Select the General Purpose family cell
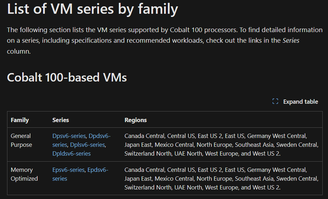Image resolution: width=328 pixels, height=199 pixels. click(x=21, y=140)
